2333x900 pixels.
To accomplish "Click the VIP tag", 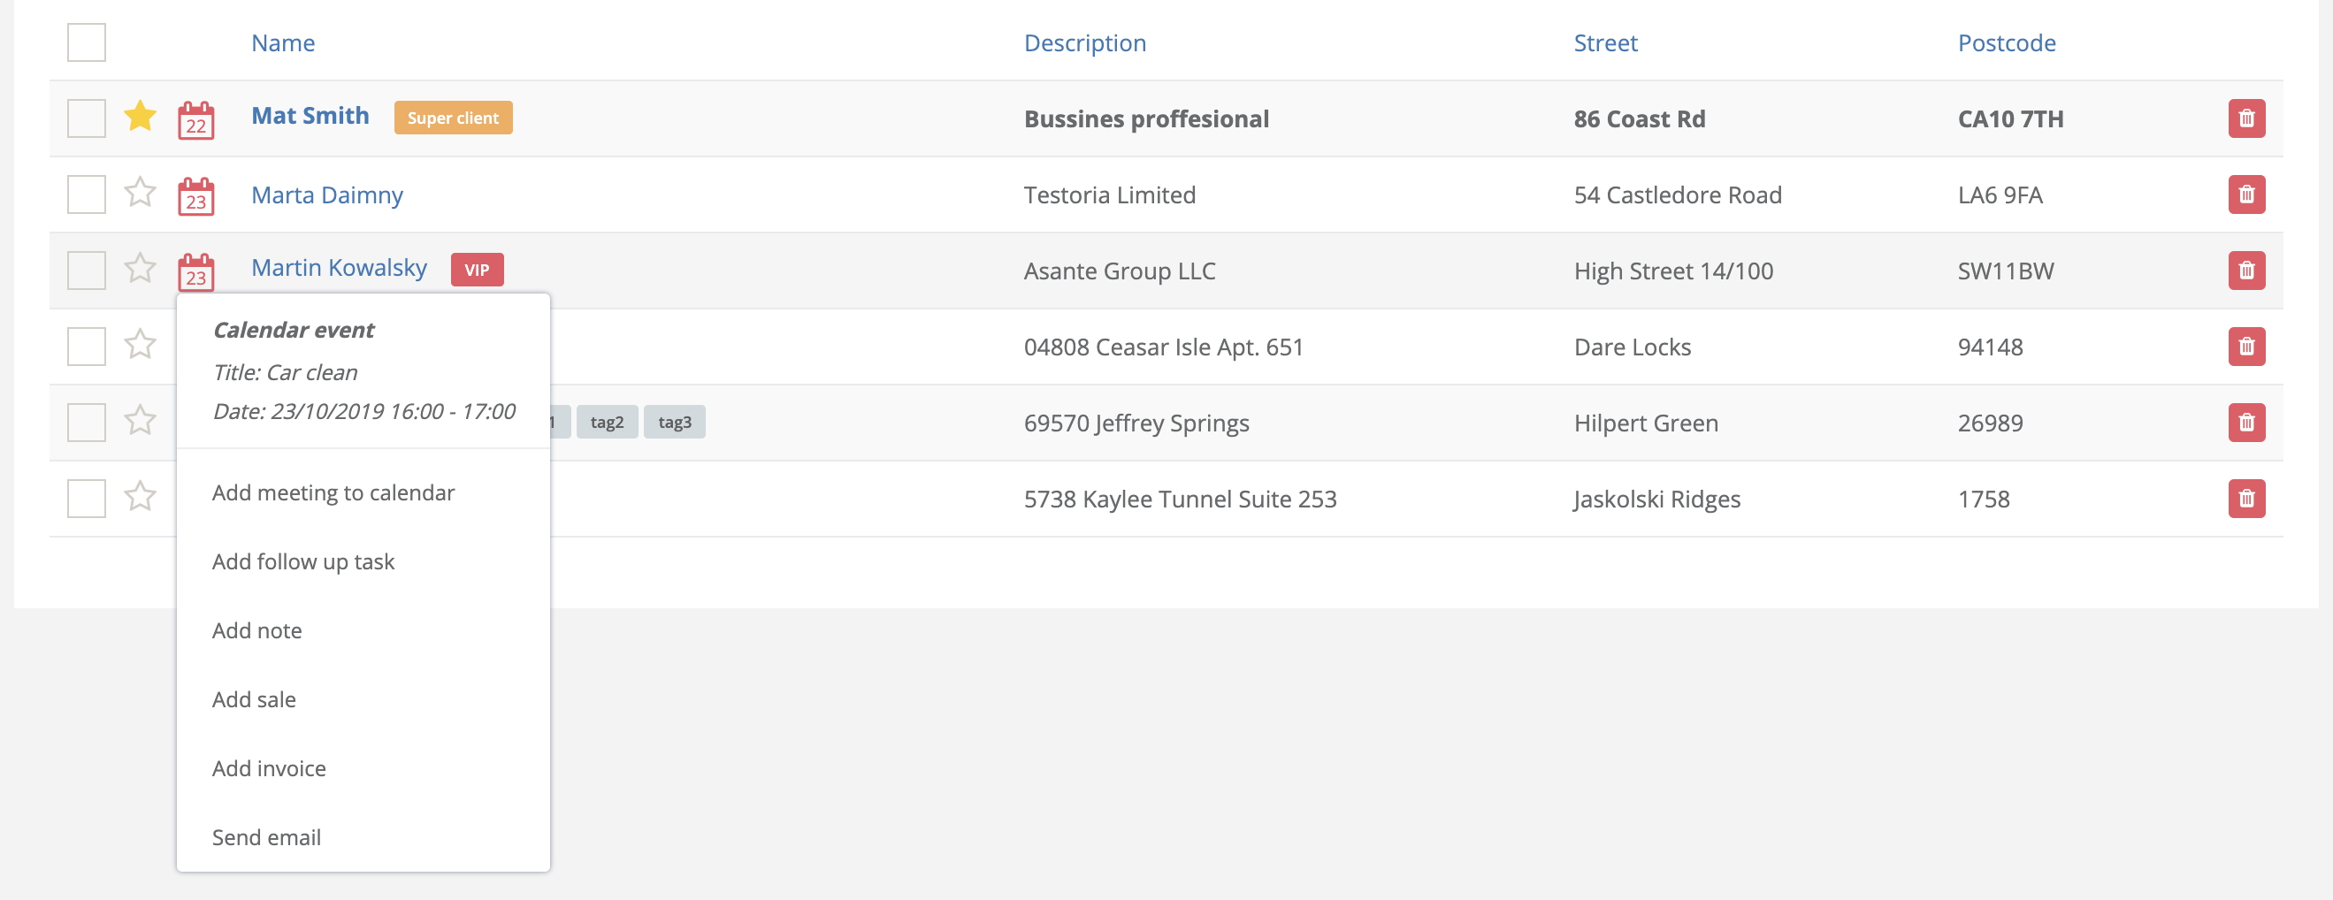I will 478,270.
